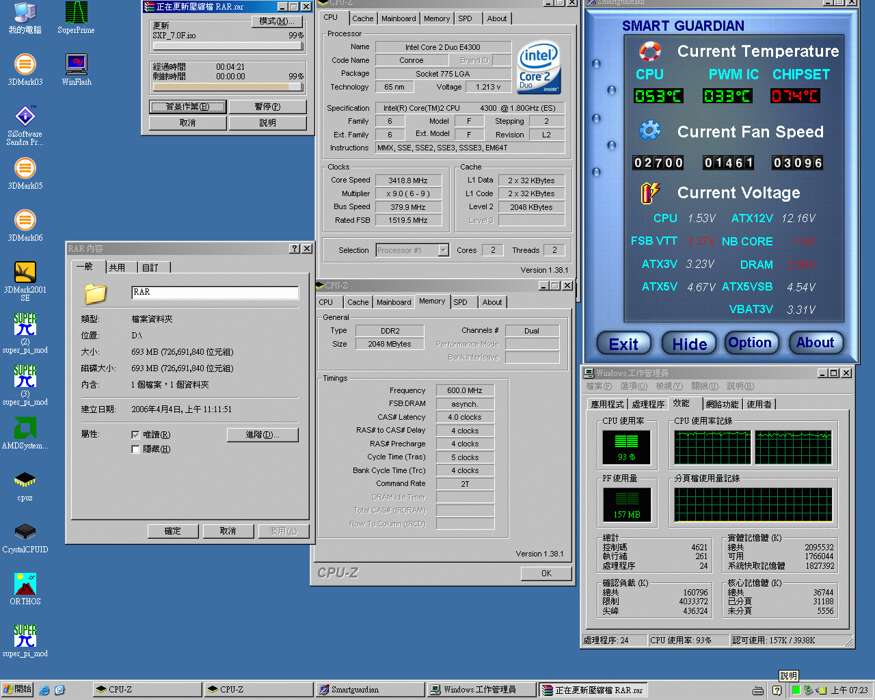
Task: Click the clock in system tray
Action: pyautogui.click(x=850, y=690)
